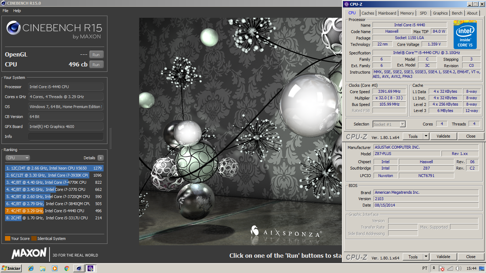Open the network signal tray icon
Viewport: 486px width, 273px height.
pyautogui.click(x=450, y=268)
